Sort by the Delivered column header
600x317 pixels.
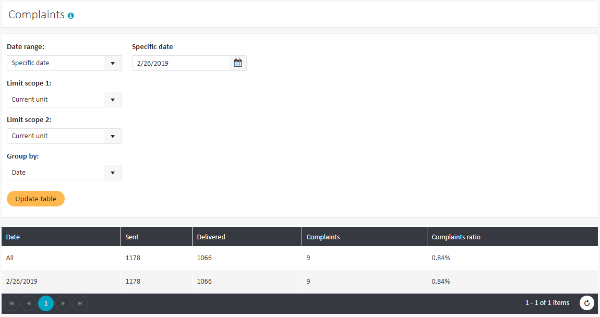pos(211,237)
